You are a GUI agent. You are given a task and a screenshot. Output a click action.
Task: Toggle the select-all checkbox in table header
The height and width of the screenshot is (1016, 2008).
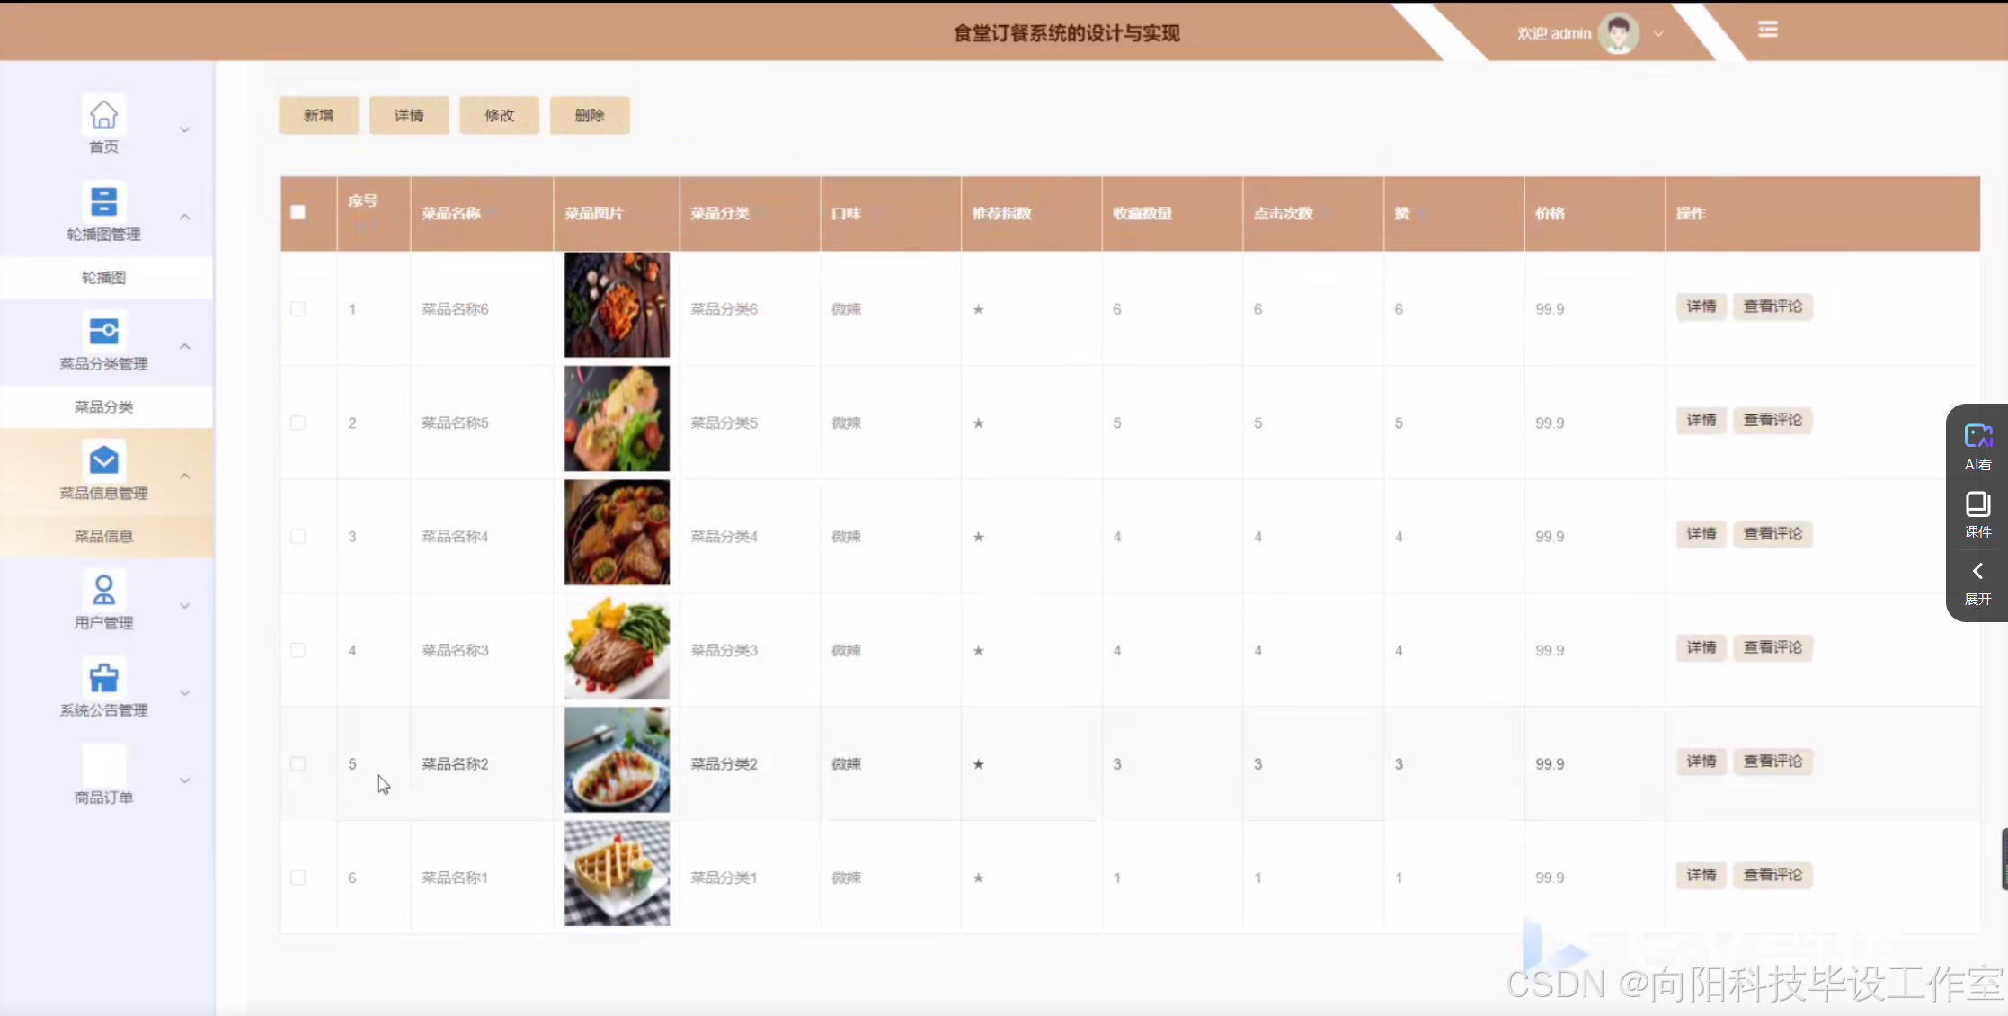click(x=298, y=213)
